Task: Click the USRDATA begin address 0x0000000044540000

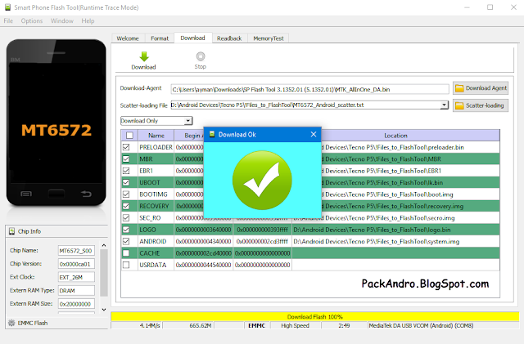Action: point(204,265)
